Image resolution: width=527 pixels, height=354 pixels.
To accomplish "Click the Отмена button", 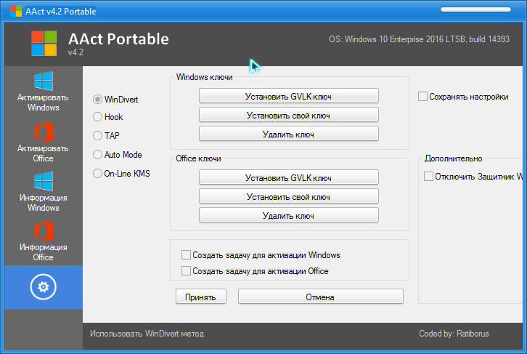I will click(x=320, y=297).
